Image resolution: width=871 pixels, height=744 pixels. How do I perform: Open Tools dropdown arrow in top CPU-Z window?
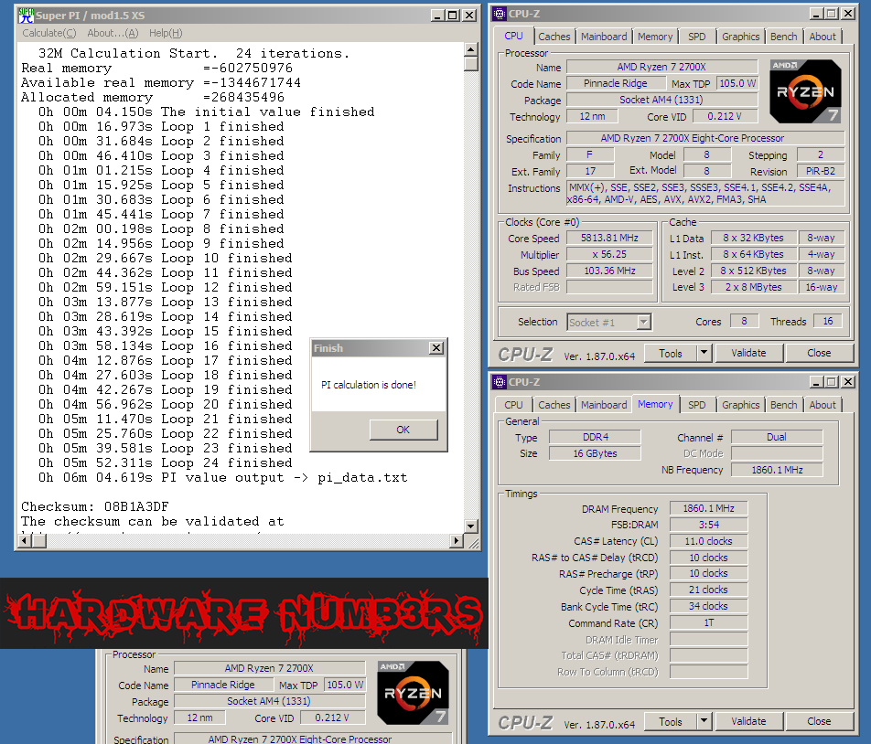pos(704,354)
